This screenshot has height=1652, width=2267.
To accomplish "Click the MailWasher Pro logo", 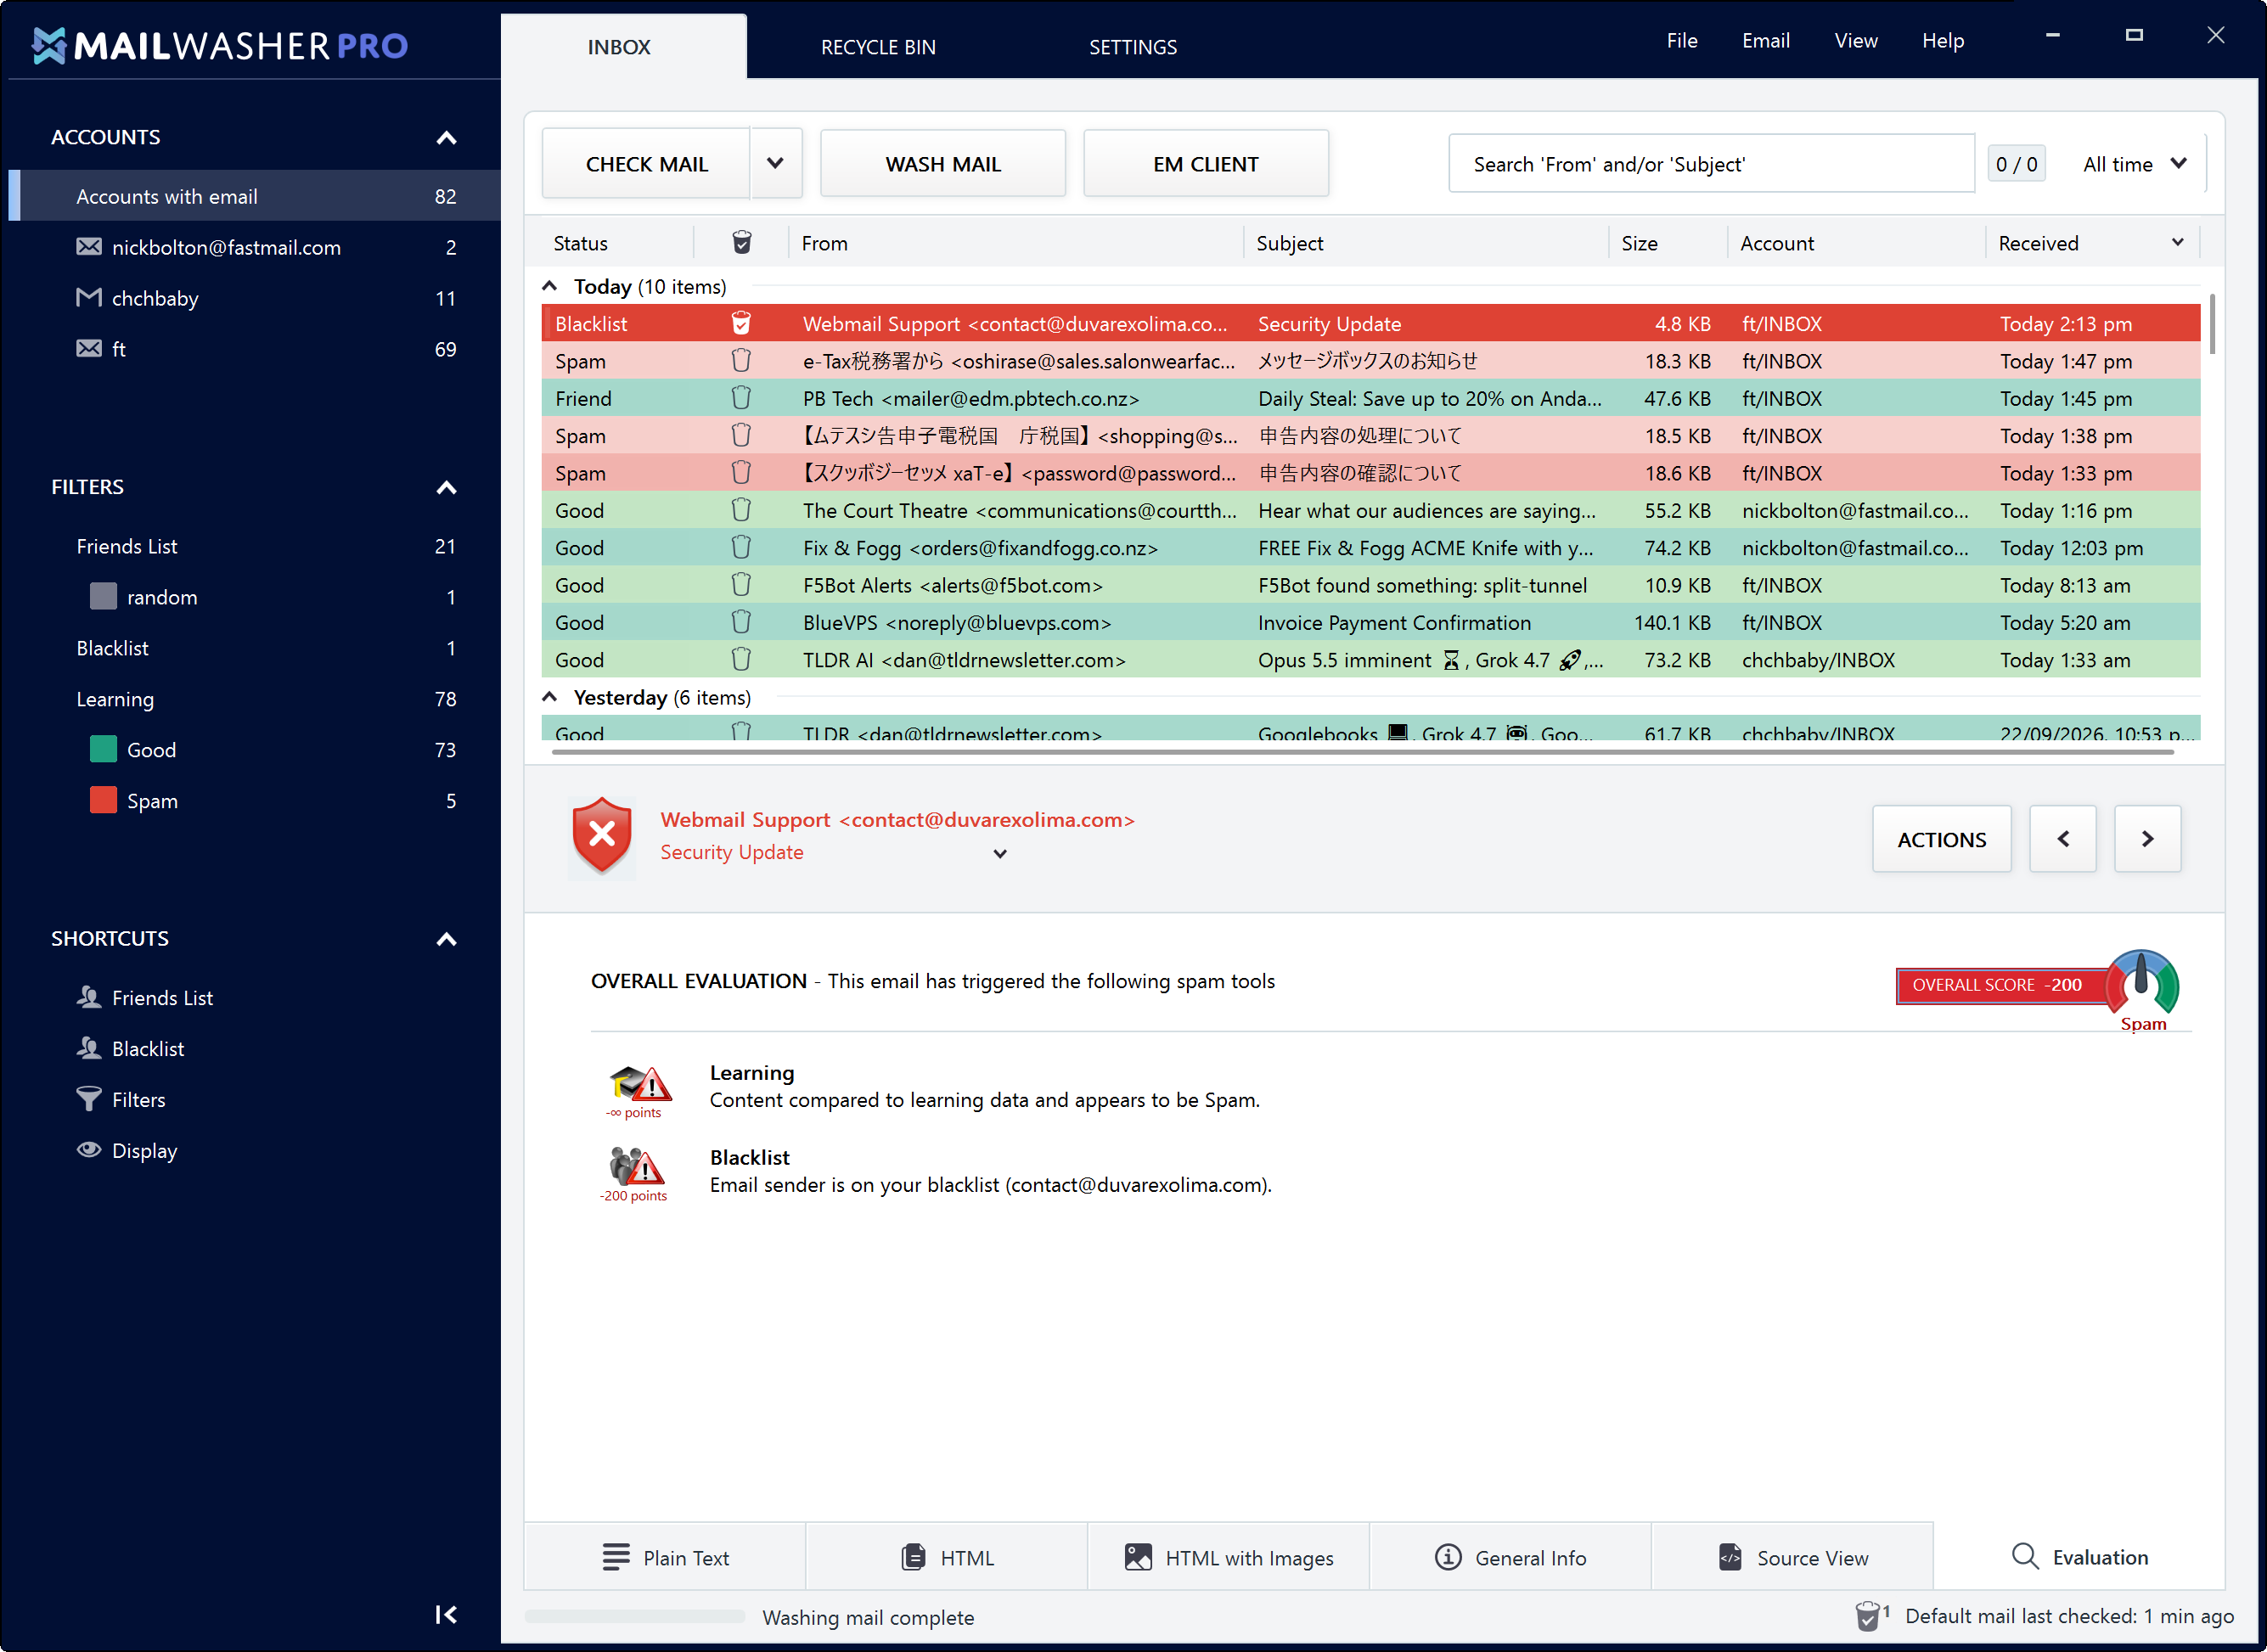I will (220, 45).
